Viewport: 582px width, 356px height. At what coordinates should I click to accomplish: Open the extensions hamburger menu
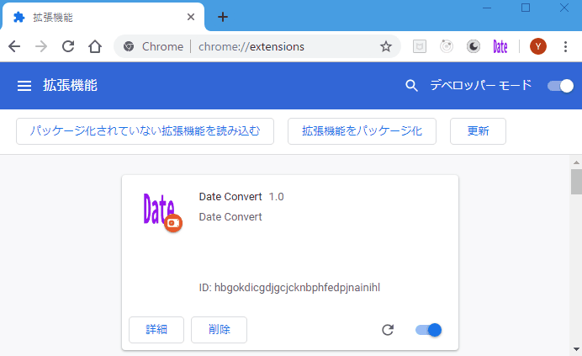click(24, 86)
